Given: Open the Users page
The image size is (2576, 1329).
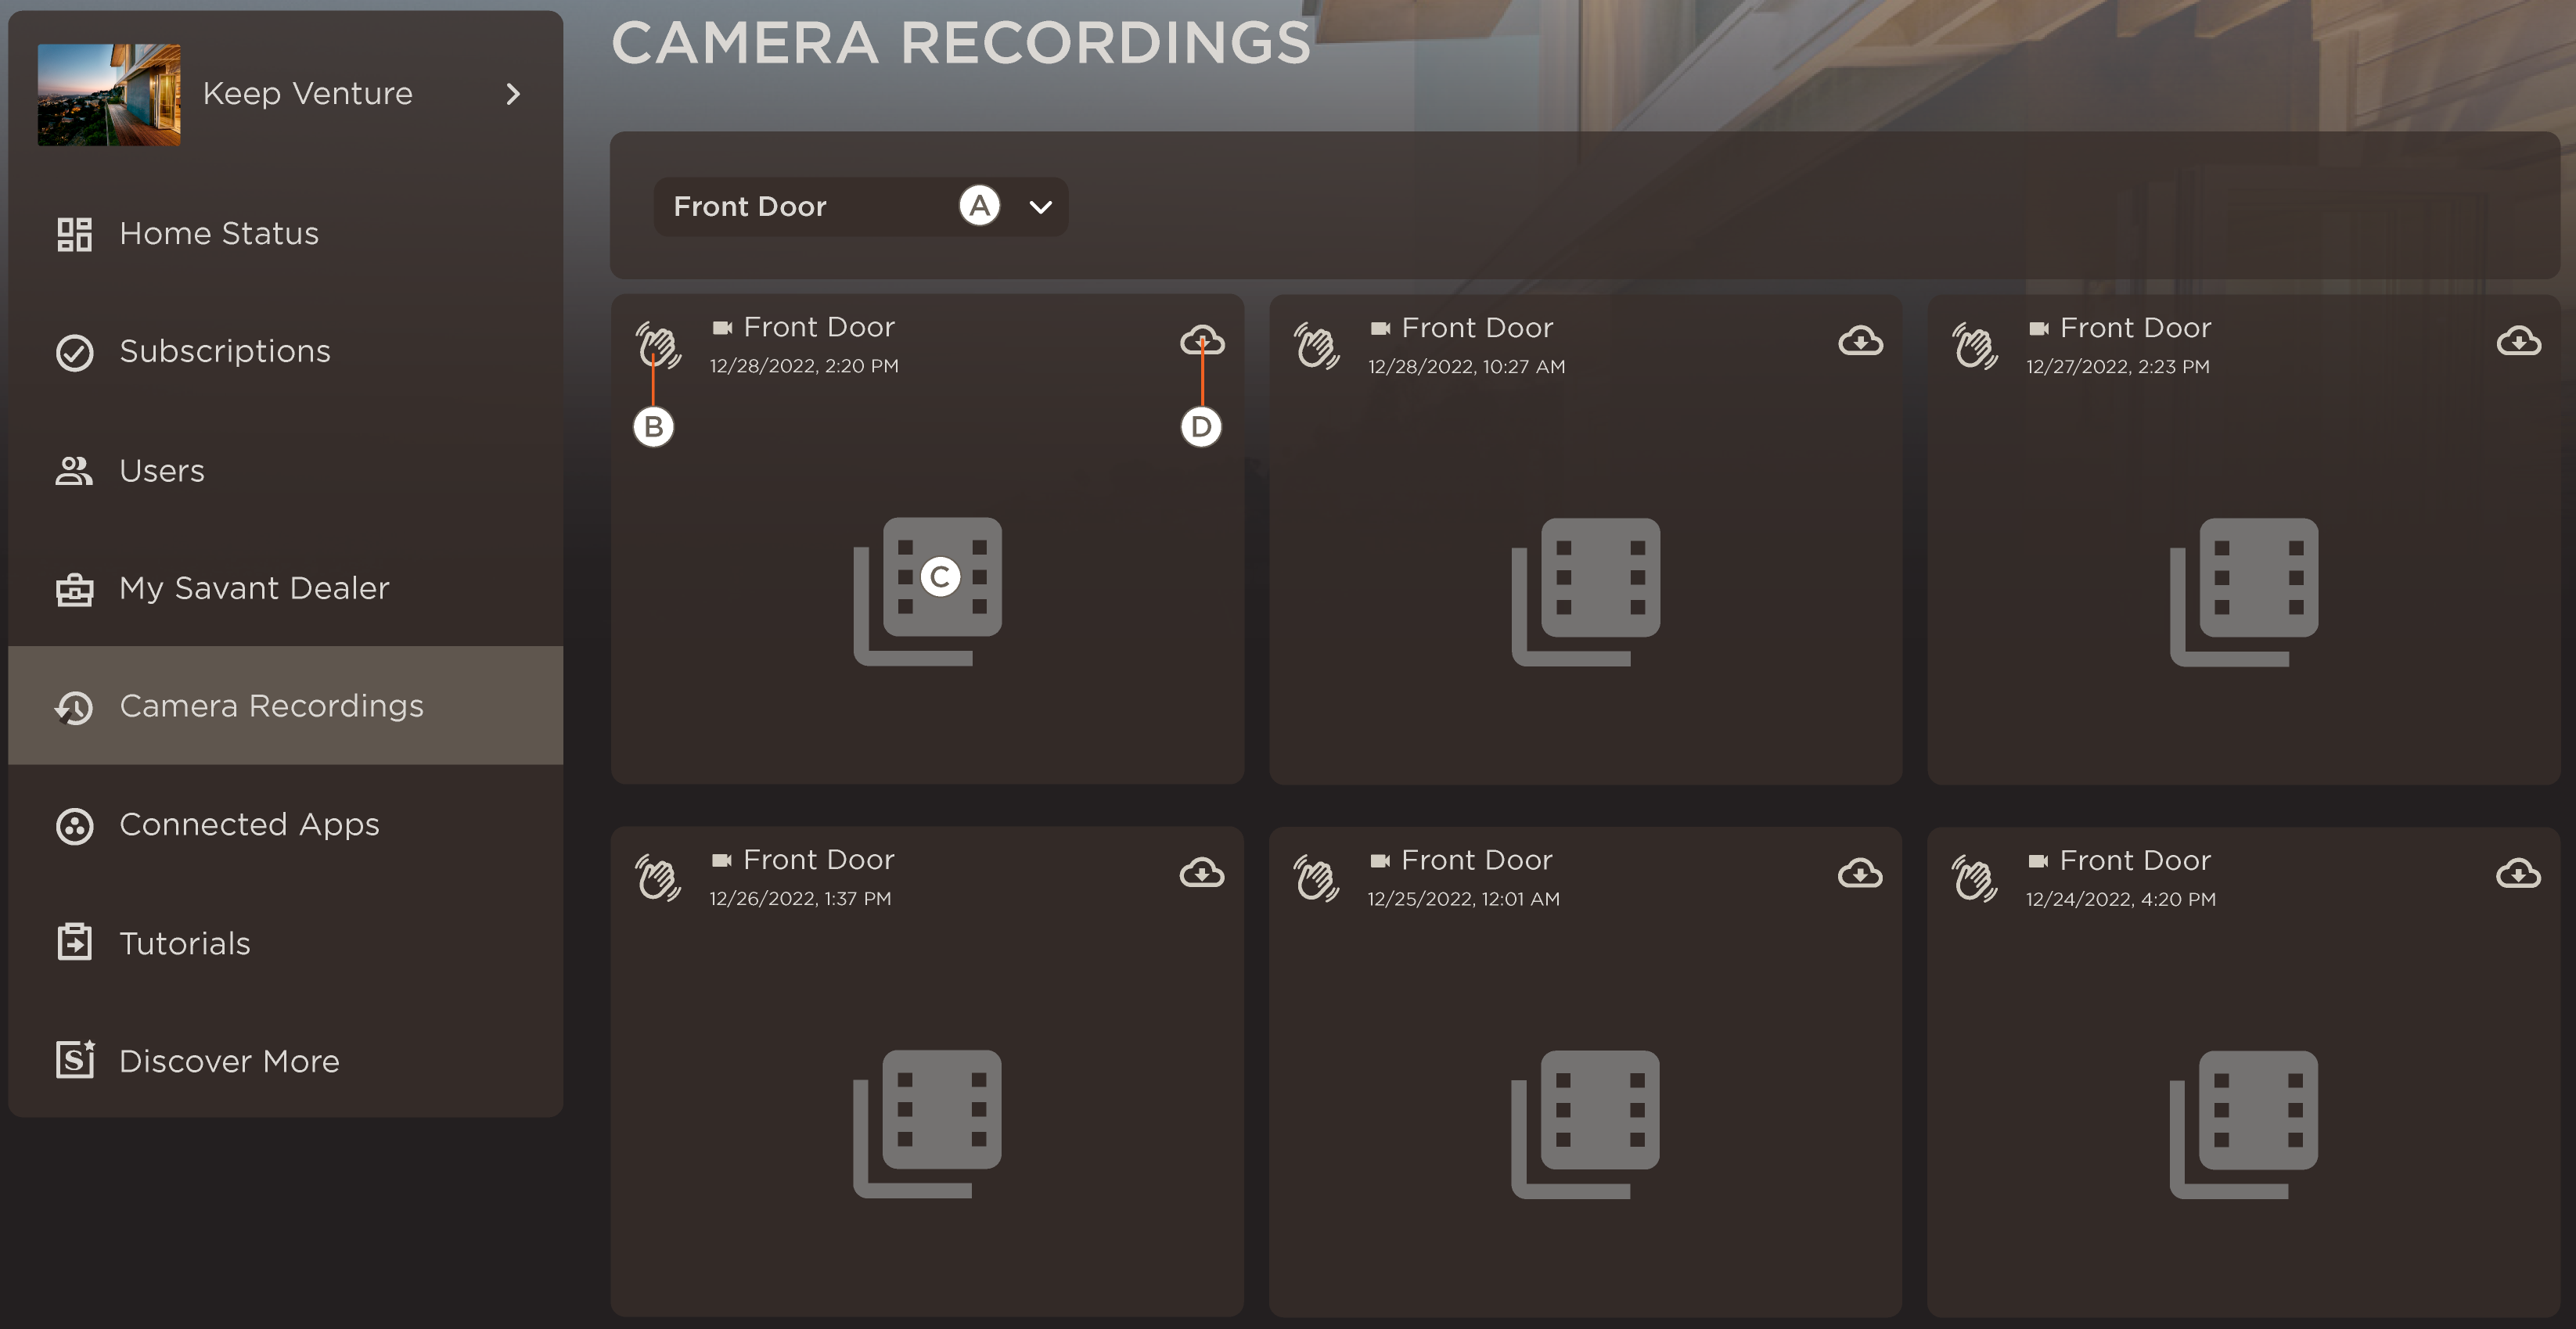Looking at the screenshot, I should [161, 471].
